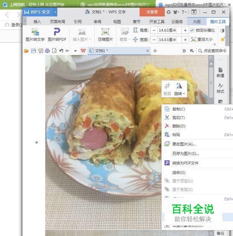Choose 组合(G) in the context menu
233x236 pixels.
tap(197, 173)
